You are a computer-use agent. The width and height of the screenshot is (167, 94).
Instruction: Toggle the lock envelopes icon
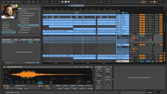126,13
